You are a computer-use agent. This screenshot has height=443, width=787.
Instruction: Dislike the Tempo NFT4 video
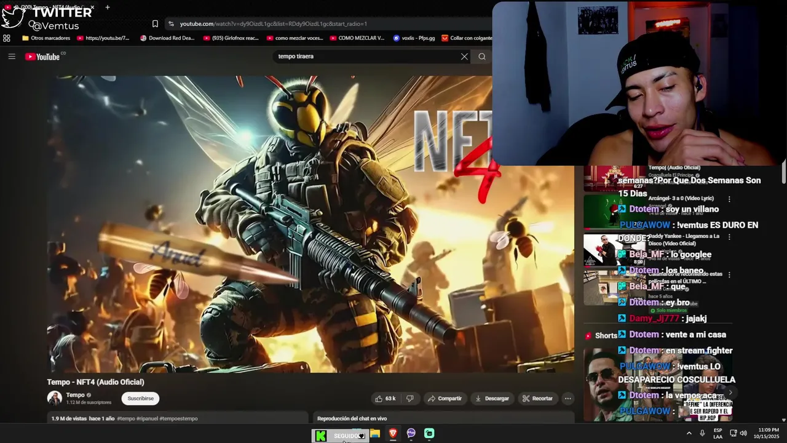click(x=410, y=399)
